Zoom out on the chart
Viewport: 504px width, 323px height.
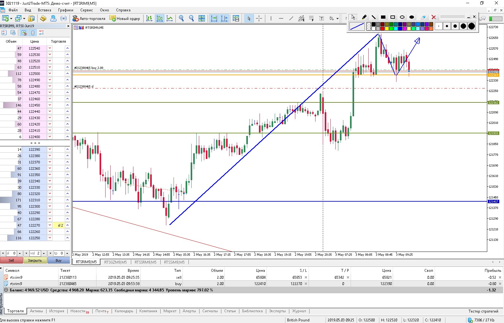[x=191, y=18]
